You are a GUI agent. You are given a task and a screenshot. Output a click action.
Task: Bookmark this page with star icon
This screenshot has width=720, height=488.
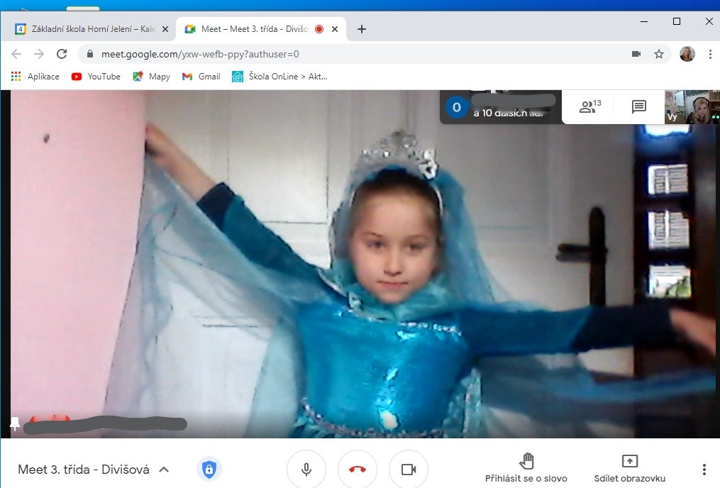point(658,54)
